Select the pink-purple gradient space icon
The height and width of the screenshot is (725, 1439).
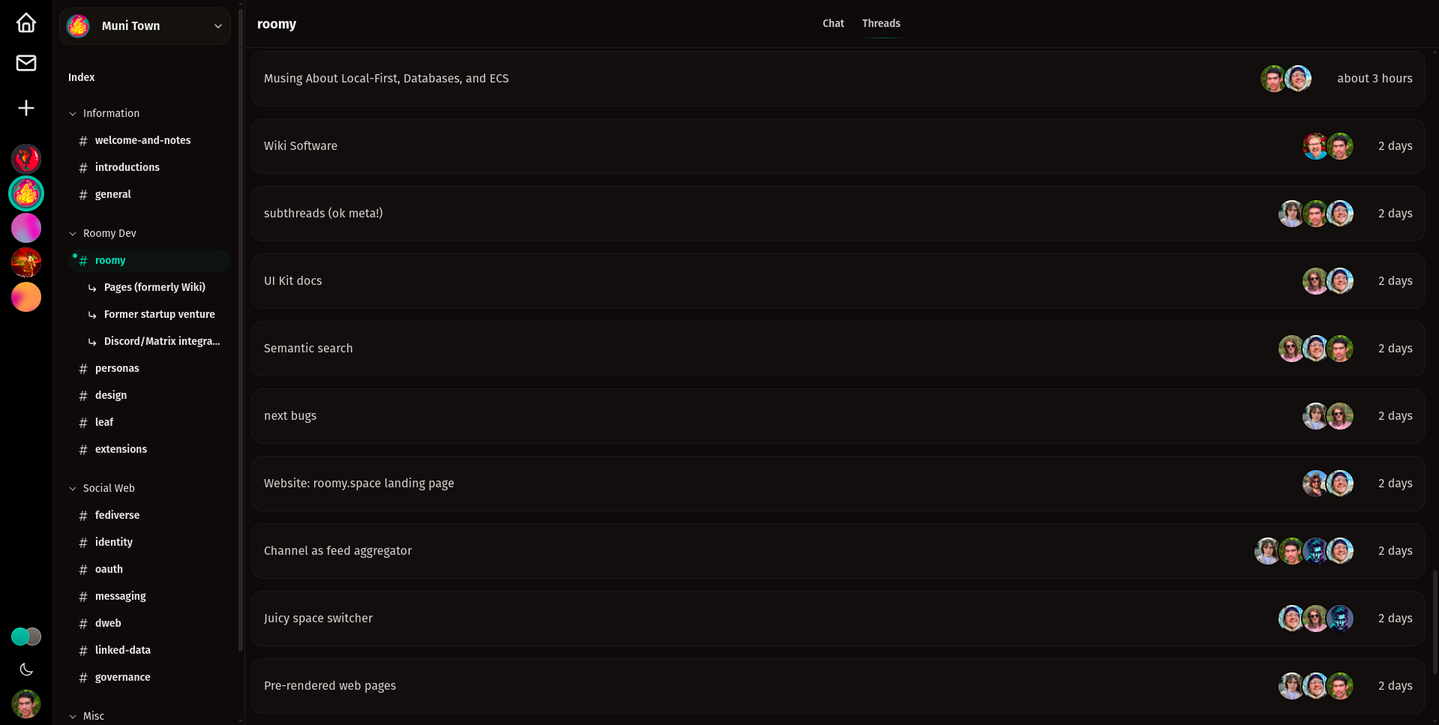point(26,228)
